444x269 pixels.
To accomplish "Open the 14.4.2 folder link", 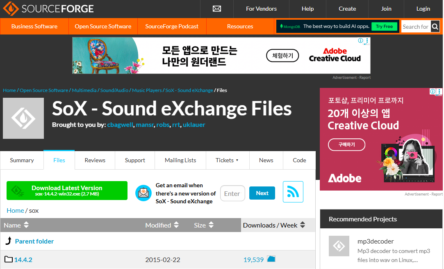I will click(x=23, y=260).
